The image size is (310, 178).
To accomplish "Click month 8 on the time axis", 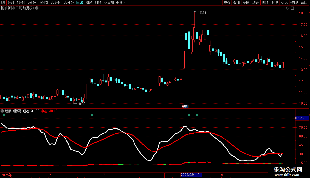I will tap(165, 175).
